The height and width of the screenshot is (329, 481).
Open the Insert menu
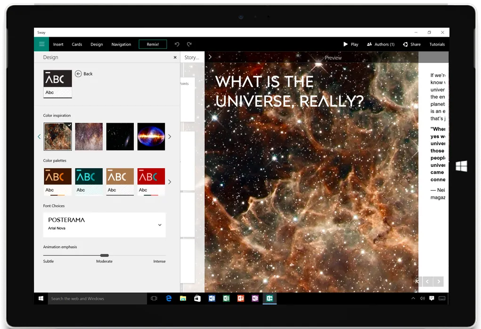click(58, 44)
